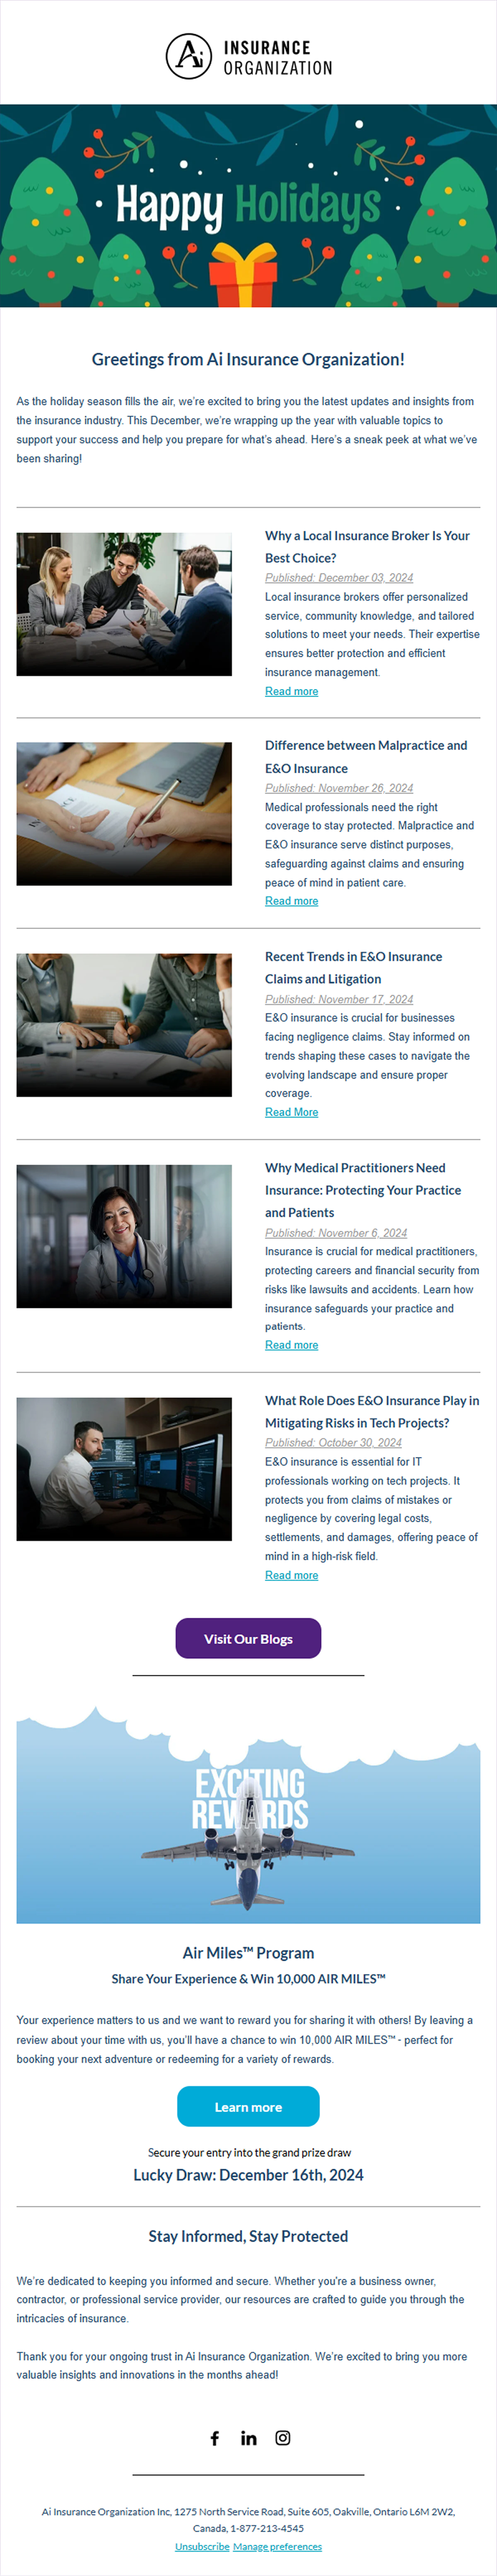This screenshot has width=497, height=2576.
Task: Click the Visit Our Blogs button
Action: point(248,1638)
